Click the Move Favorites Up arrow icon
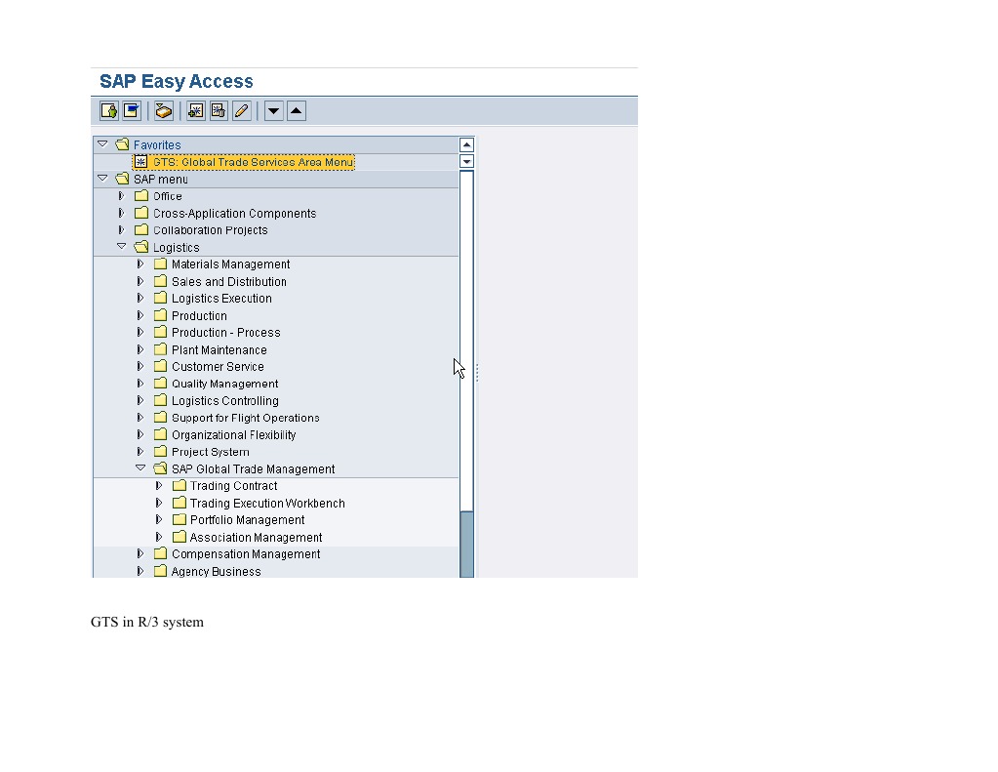998x772 pixels. tap(296, 110)
